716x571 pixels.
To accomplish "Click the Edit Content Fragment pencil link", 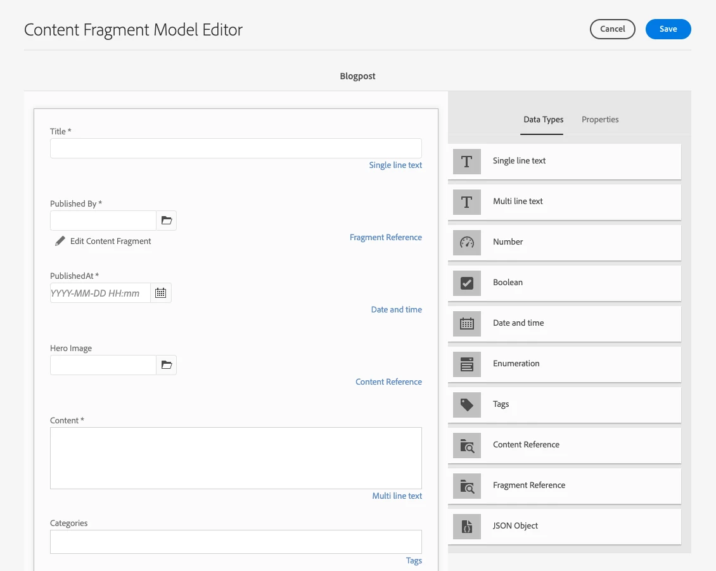I will click(x=103, y=241).
